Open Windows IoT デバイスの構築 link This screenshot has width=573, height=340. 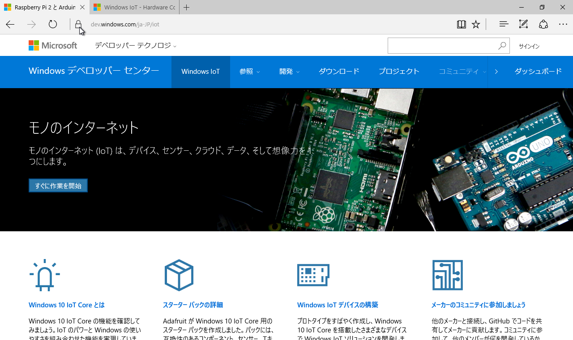(x=338, y=305)
